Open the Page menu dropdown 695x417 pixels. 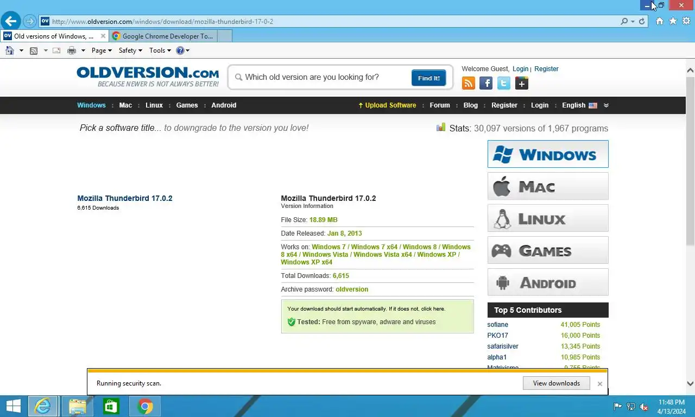pos(102,50)
